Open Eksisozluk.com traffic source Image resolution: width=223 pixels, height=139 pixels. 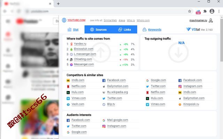pyautogui.click(x=84, y=49)
